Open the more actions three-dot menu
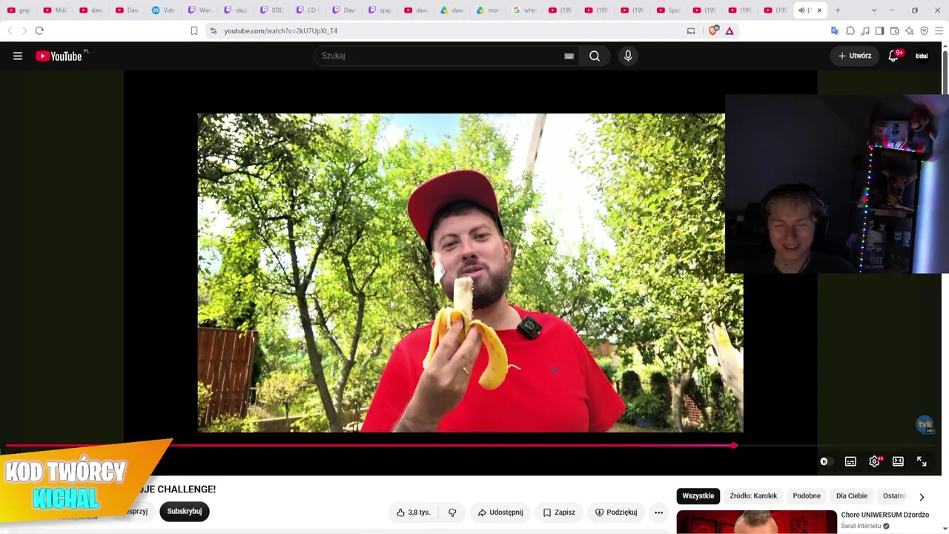Image resolution: width=949 pixels, height=534 pixels. (x=658, y=512)
